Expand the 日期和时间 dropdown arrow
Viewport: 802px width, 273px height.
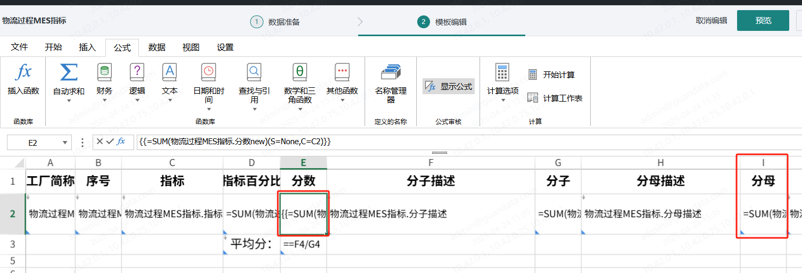click(x=209, y=109)
